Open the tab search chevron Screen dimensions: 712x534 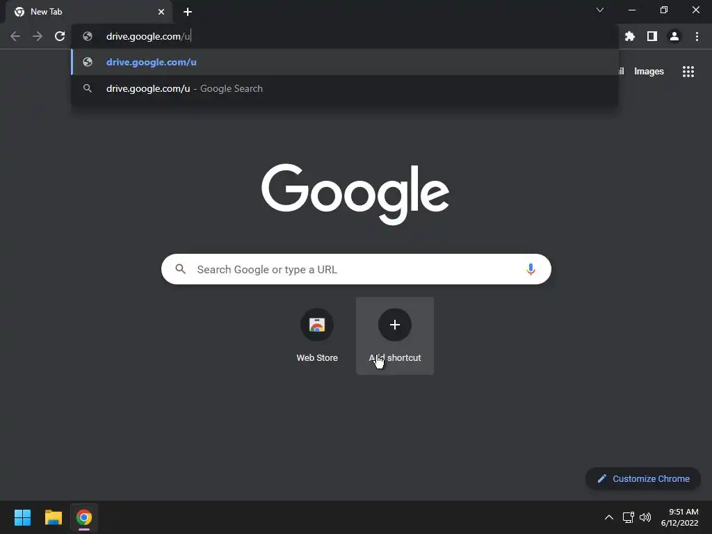[600, 10]
